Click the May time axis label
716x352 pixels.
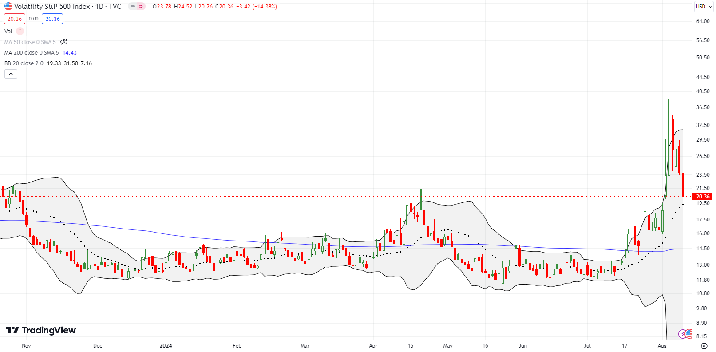coord(448,345)
